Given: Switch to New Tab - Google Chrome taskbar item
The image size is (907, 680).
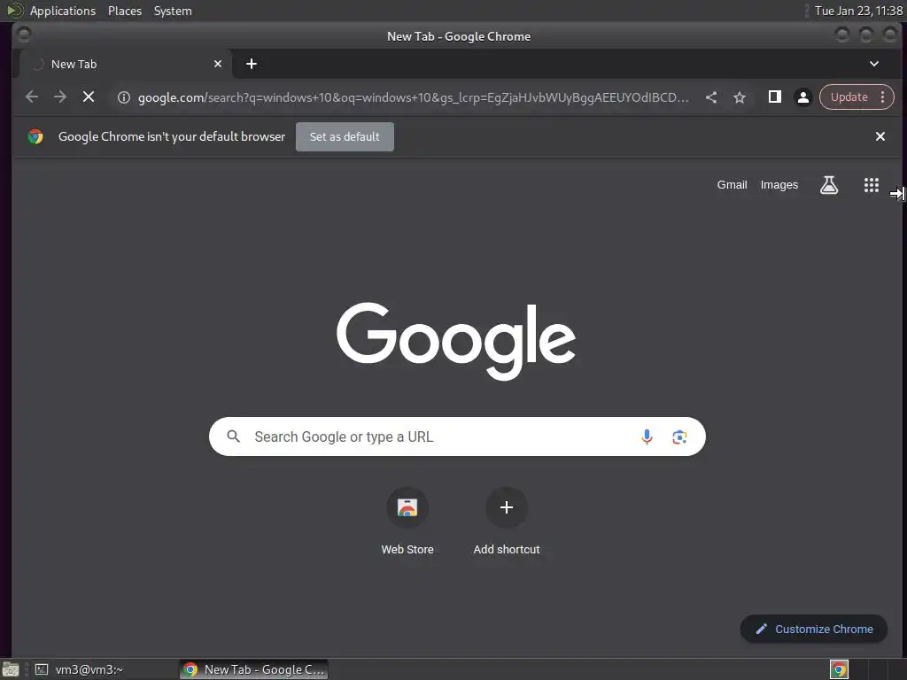Looking at the screenshot, I should (254, 669).
